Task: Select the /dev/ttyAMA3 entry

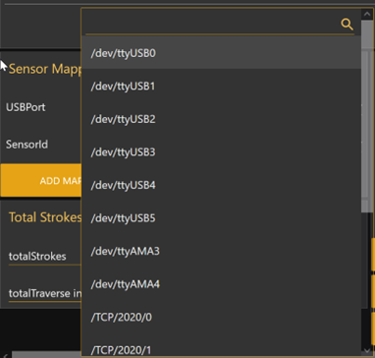Action: pyautogui.click(x=221, y=252)
